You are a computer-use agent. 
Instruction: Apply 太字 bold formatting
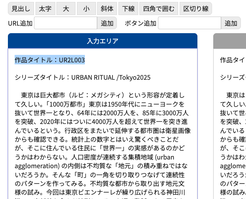(45, 9)
